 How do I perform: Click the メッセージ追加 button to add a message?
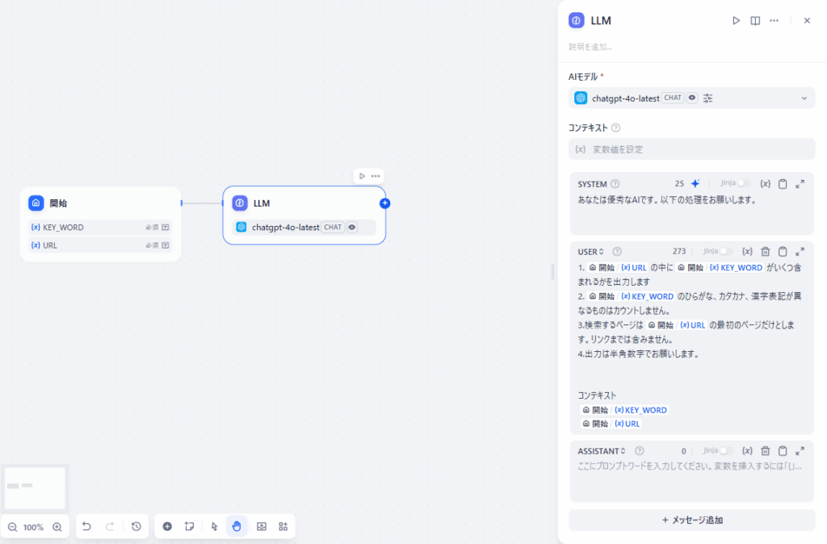coord(691,521)
